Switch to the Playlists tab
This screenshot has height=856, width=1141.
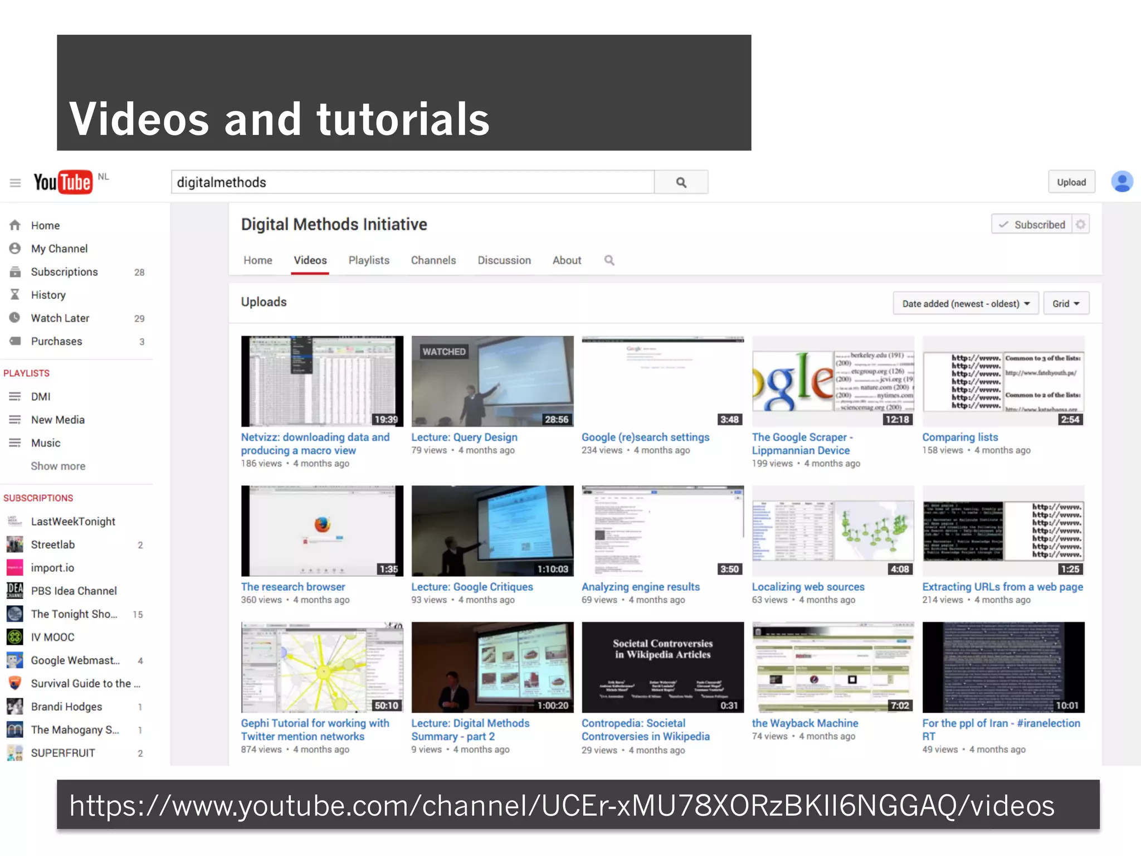tap(369, 260)
